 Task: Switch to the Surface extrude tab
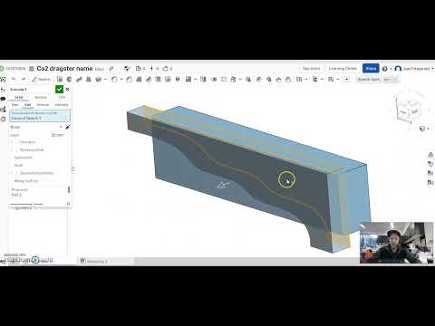(41, 97)
